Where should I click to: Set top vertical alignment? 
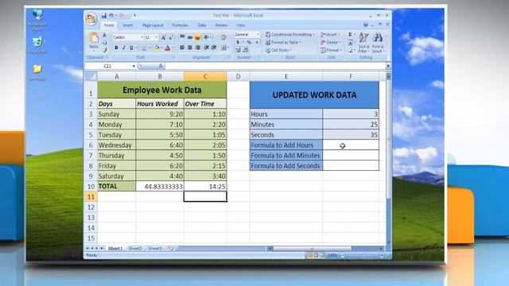click(182, 37)
